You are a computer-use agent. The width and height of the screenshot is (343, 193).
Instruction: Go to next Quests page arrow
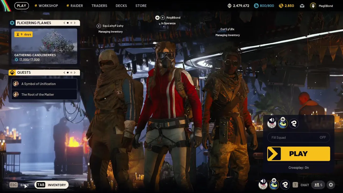[75, 73]
